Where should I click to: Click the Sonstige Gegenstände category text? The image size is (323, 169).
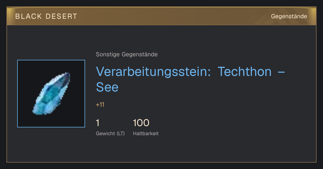[x=127, y=54]
